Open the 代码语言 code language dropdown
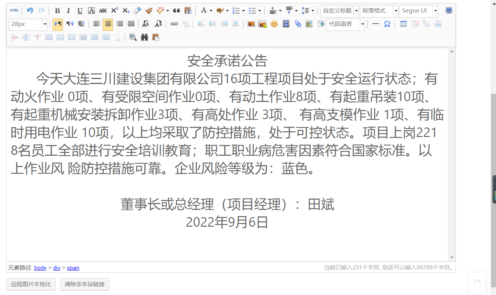 [345, 24]
